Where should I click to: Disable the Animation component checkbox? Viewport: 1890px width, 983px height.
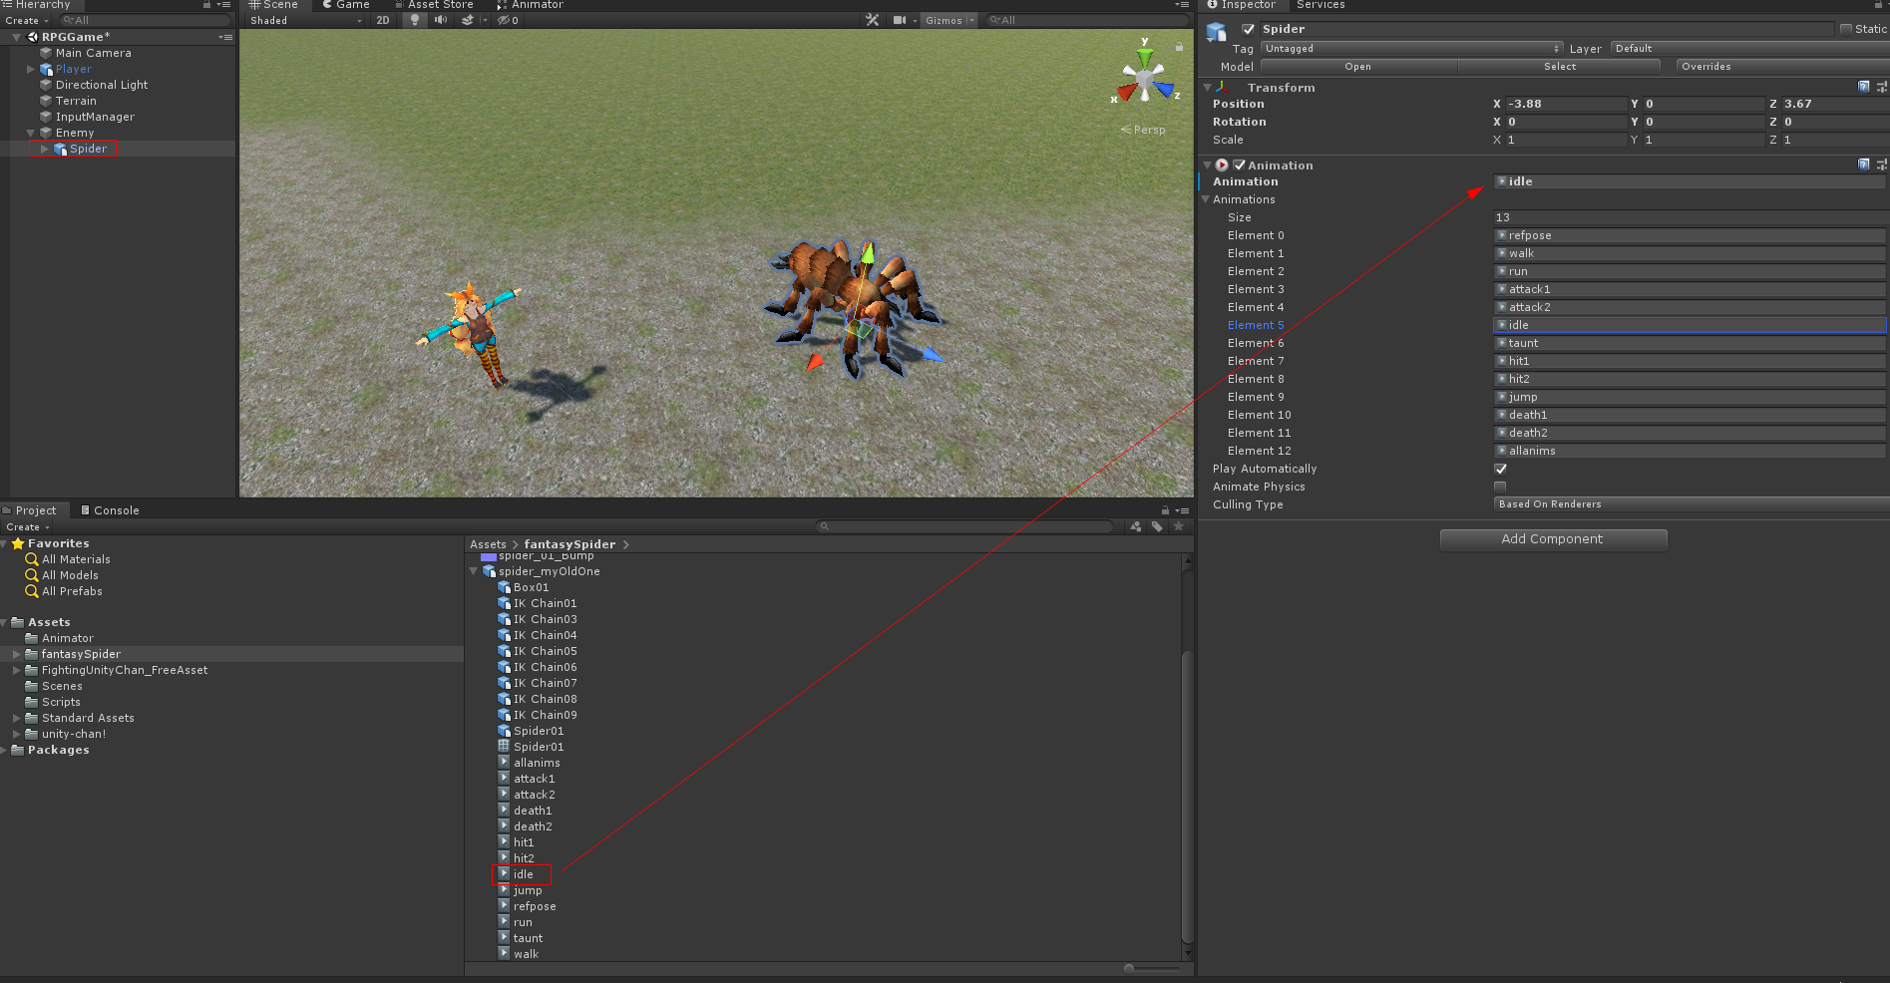(x=1239, y=164)
